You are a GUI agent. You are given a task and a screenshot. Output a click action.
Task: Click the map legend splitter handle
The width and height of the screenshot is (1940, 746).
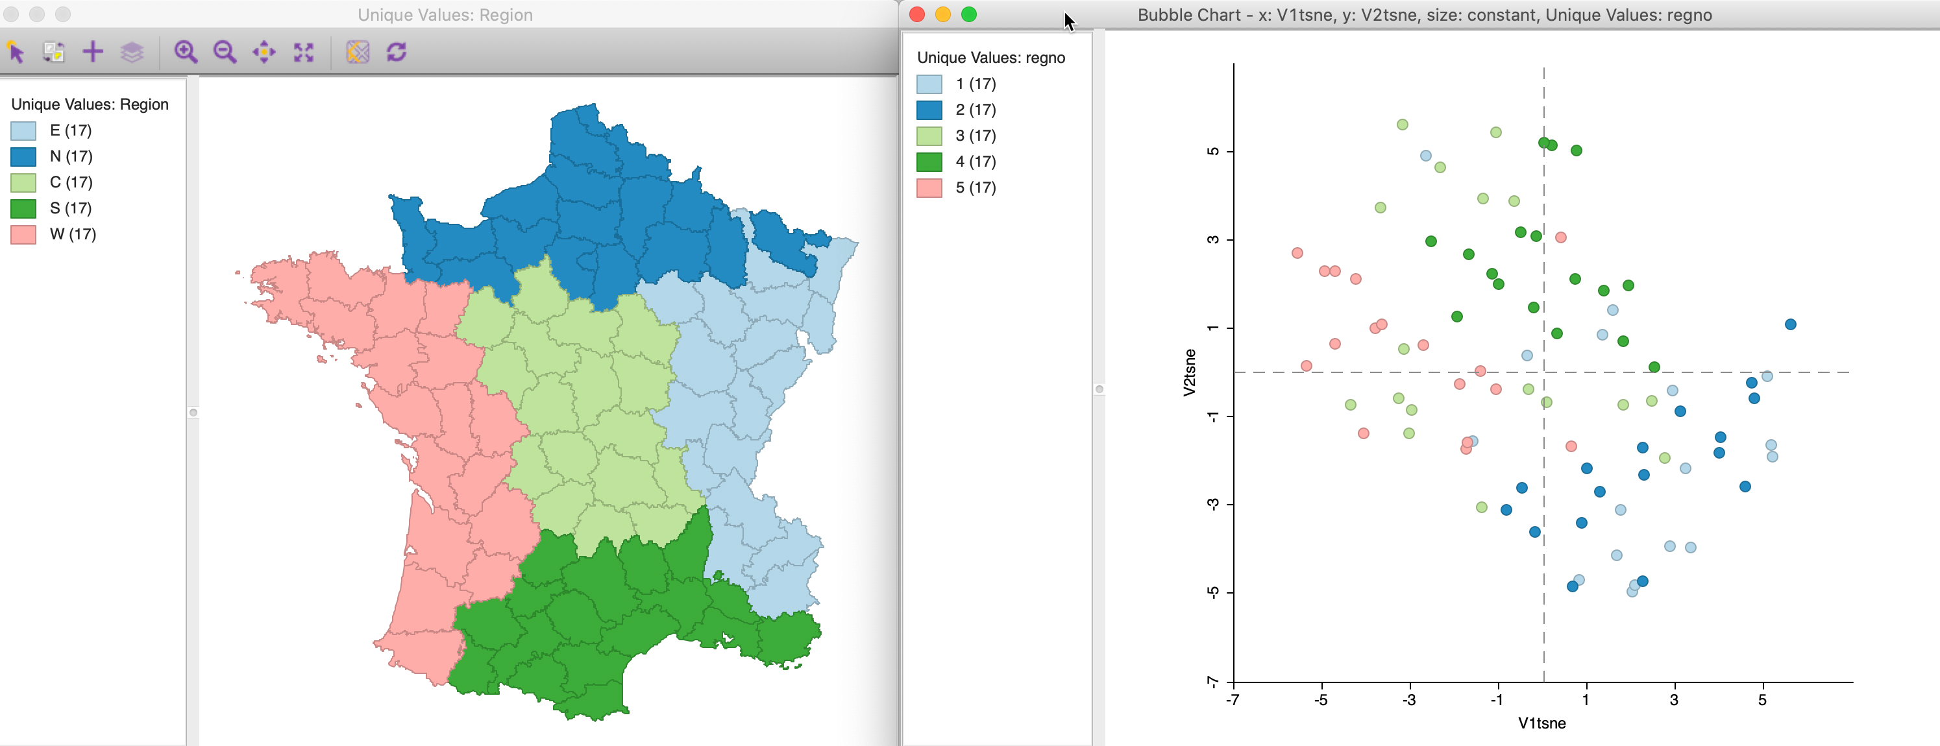point(193,413)
